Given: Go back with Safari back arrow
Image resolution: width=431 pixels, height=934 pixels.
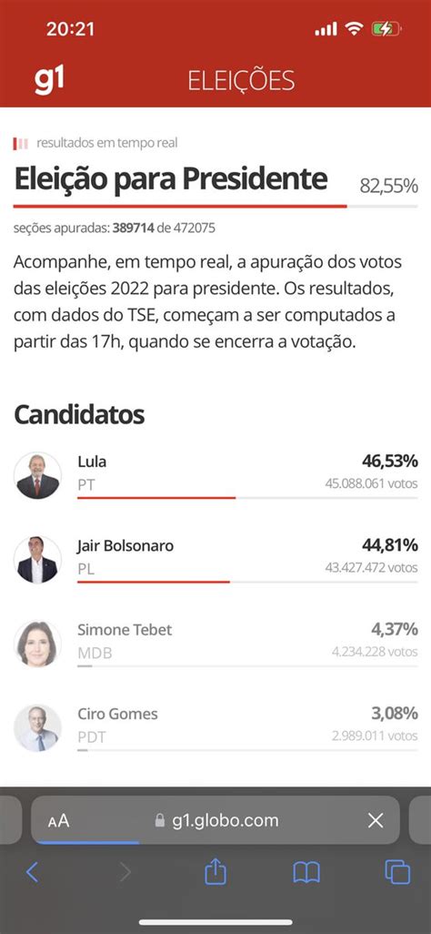Looking at the screenshot, I should coord(32,873).
